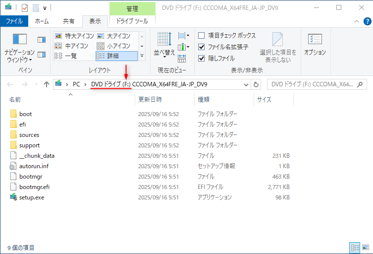Image resolution: width=373 pixels, height=254 pixels.
Task: Click the refresh button beside address bar
Action: pyautogui.click(x=256, y=84)
